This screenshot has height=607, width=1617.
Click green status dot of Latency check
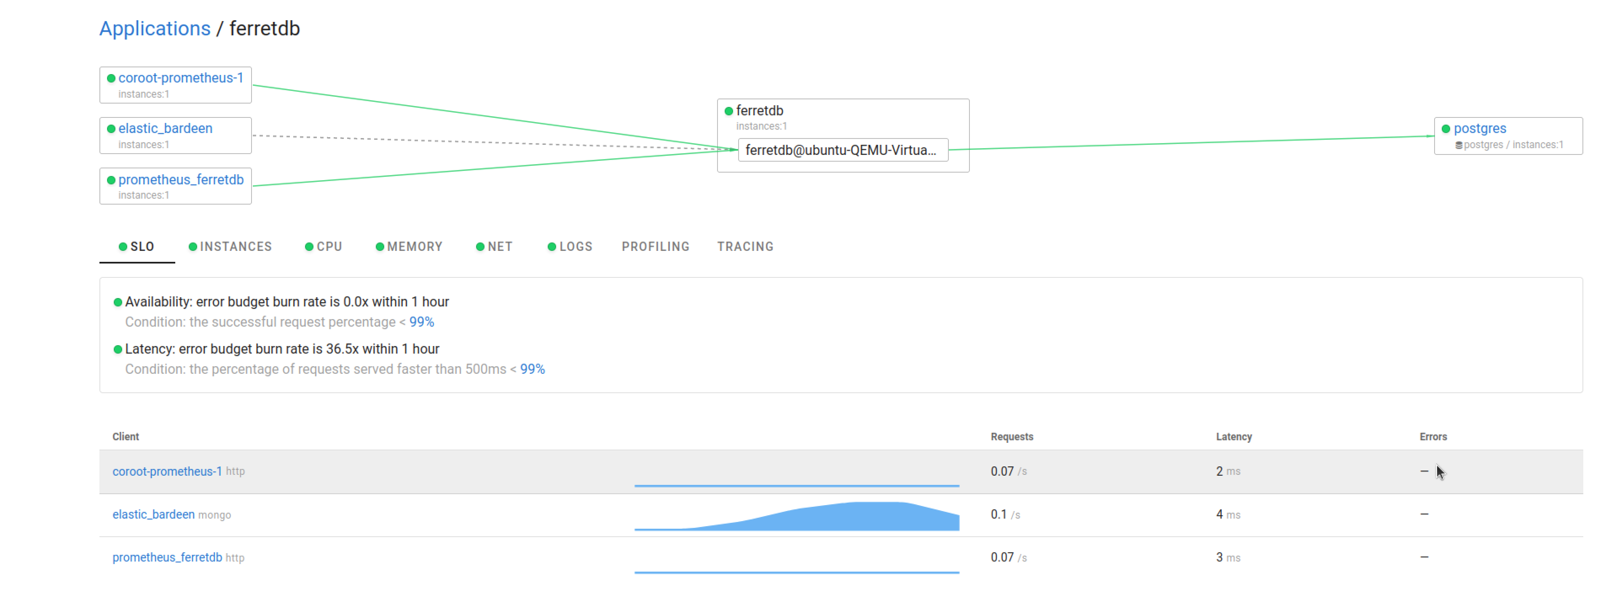pos(118,349)
